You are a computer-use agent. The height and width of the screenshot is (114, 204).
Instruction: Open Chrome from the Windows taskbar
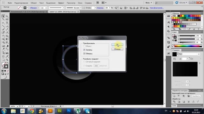[x=32, y=111]
